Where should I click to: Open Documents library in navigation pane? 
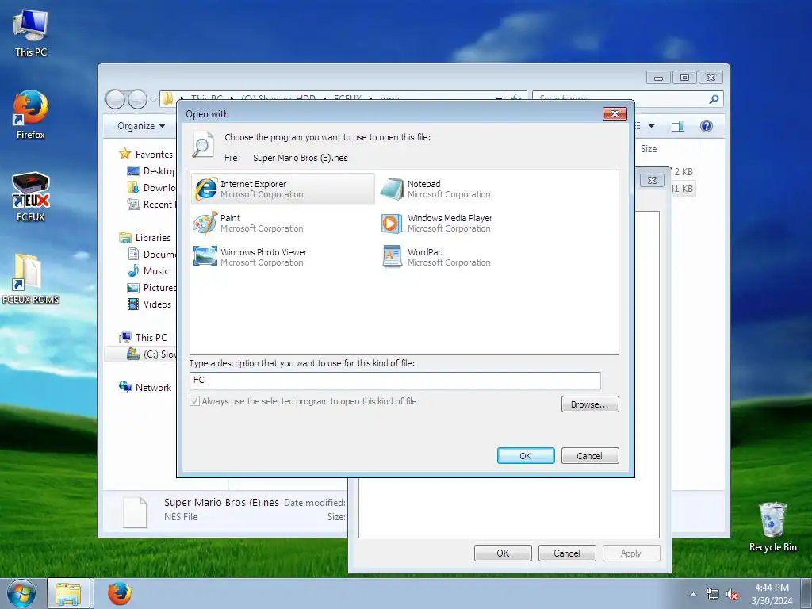click(152, 255)
